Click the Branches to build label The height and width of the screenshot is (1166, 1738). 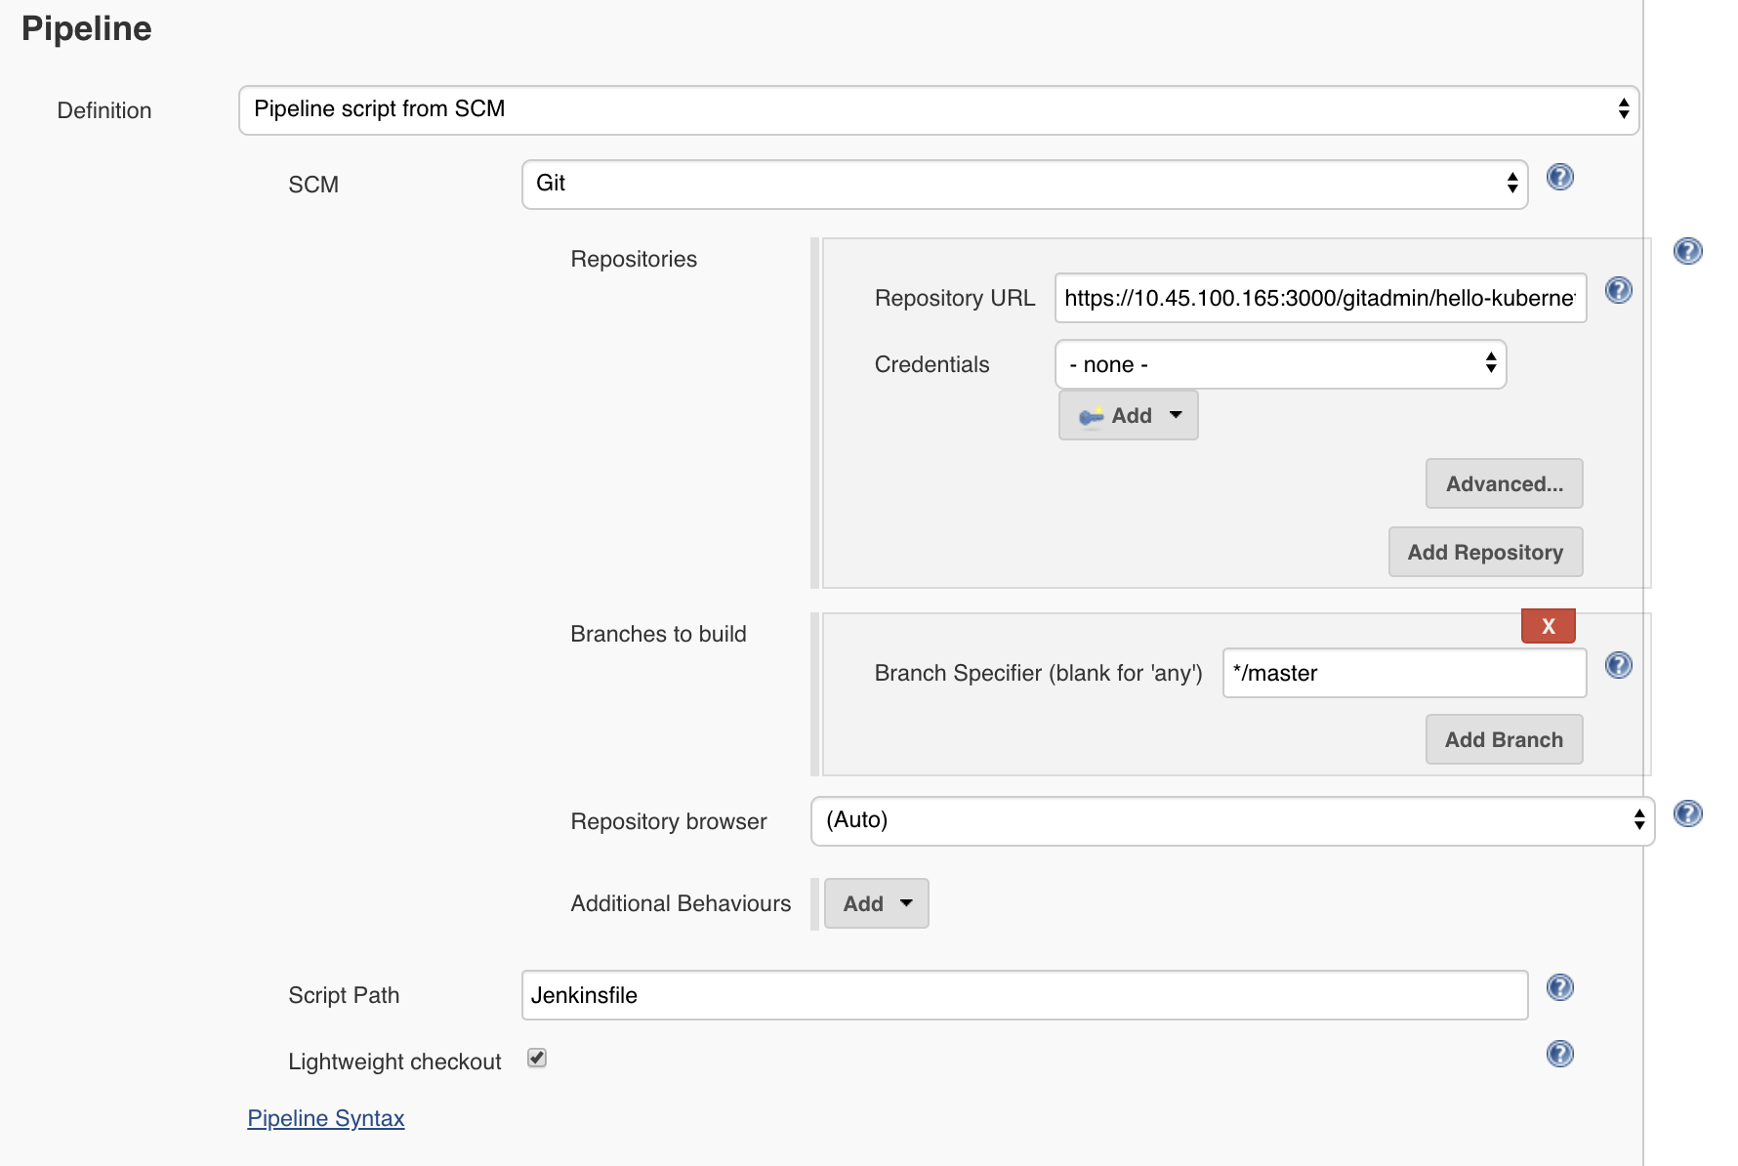pos(658,634)
